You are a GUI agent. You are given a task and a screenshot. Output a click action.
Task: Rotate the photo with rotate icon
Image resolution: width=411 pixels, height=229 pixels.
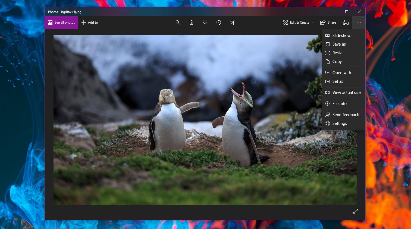[x=219, y=23]
